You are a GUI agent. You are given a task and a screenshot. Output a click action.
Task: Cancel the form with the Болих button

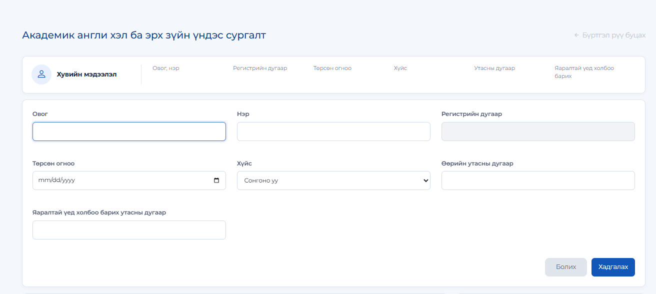(x=566, y=267)
